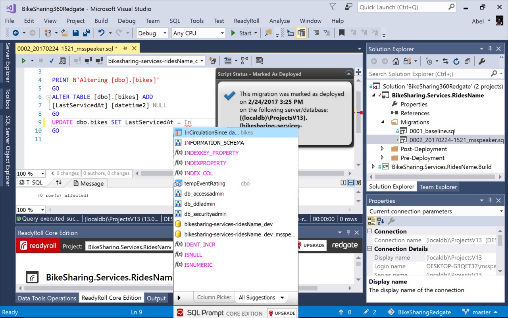The image size is (508, 318).
Task: Switch to the Team Explorer tab
Action: tap(438, 186)
